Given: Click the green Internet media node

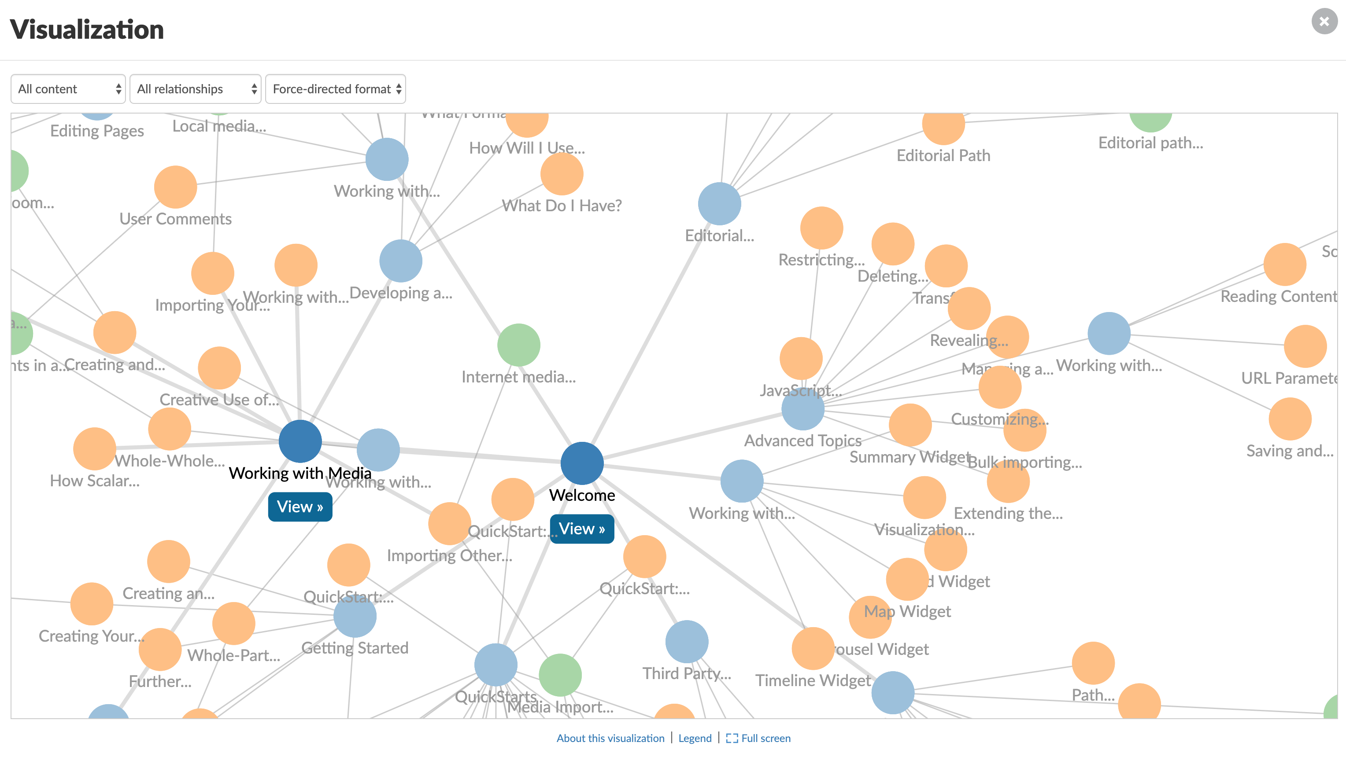Looking at the screenshot, I should point(519,345).
